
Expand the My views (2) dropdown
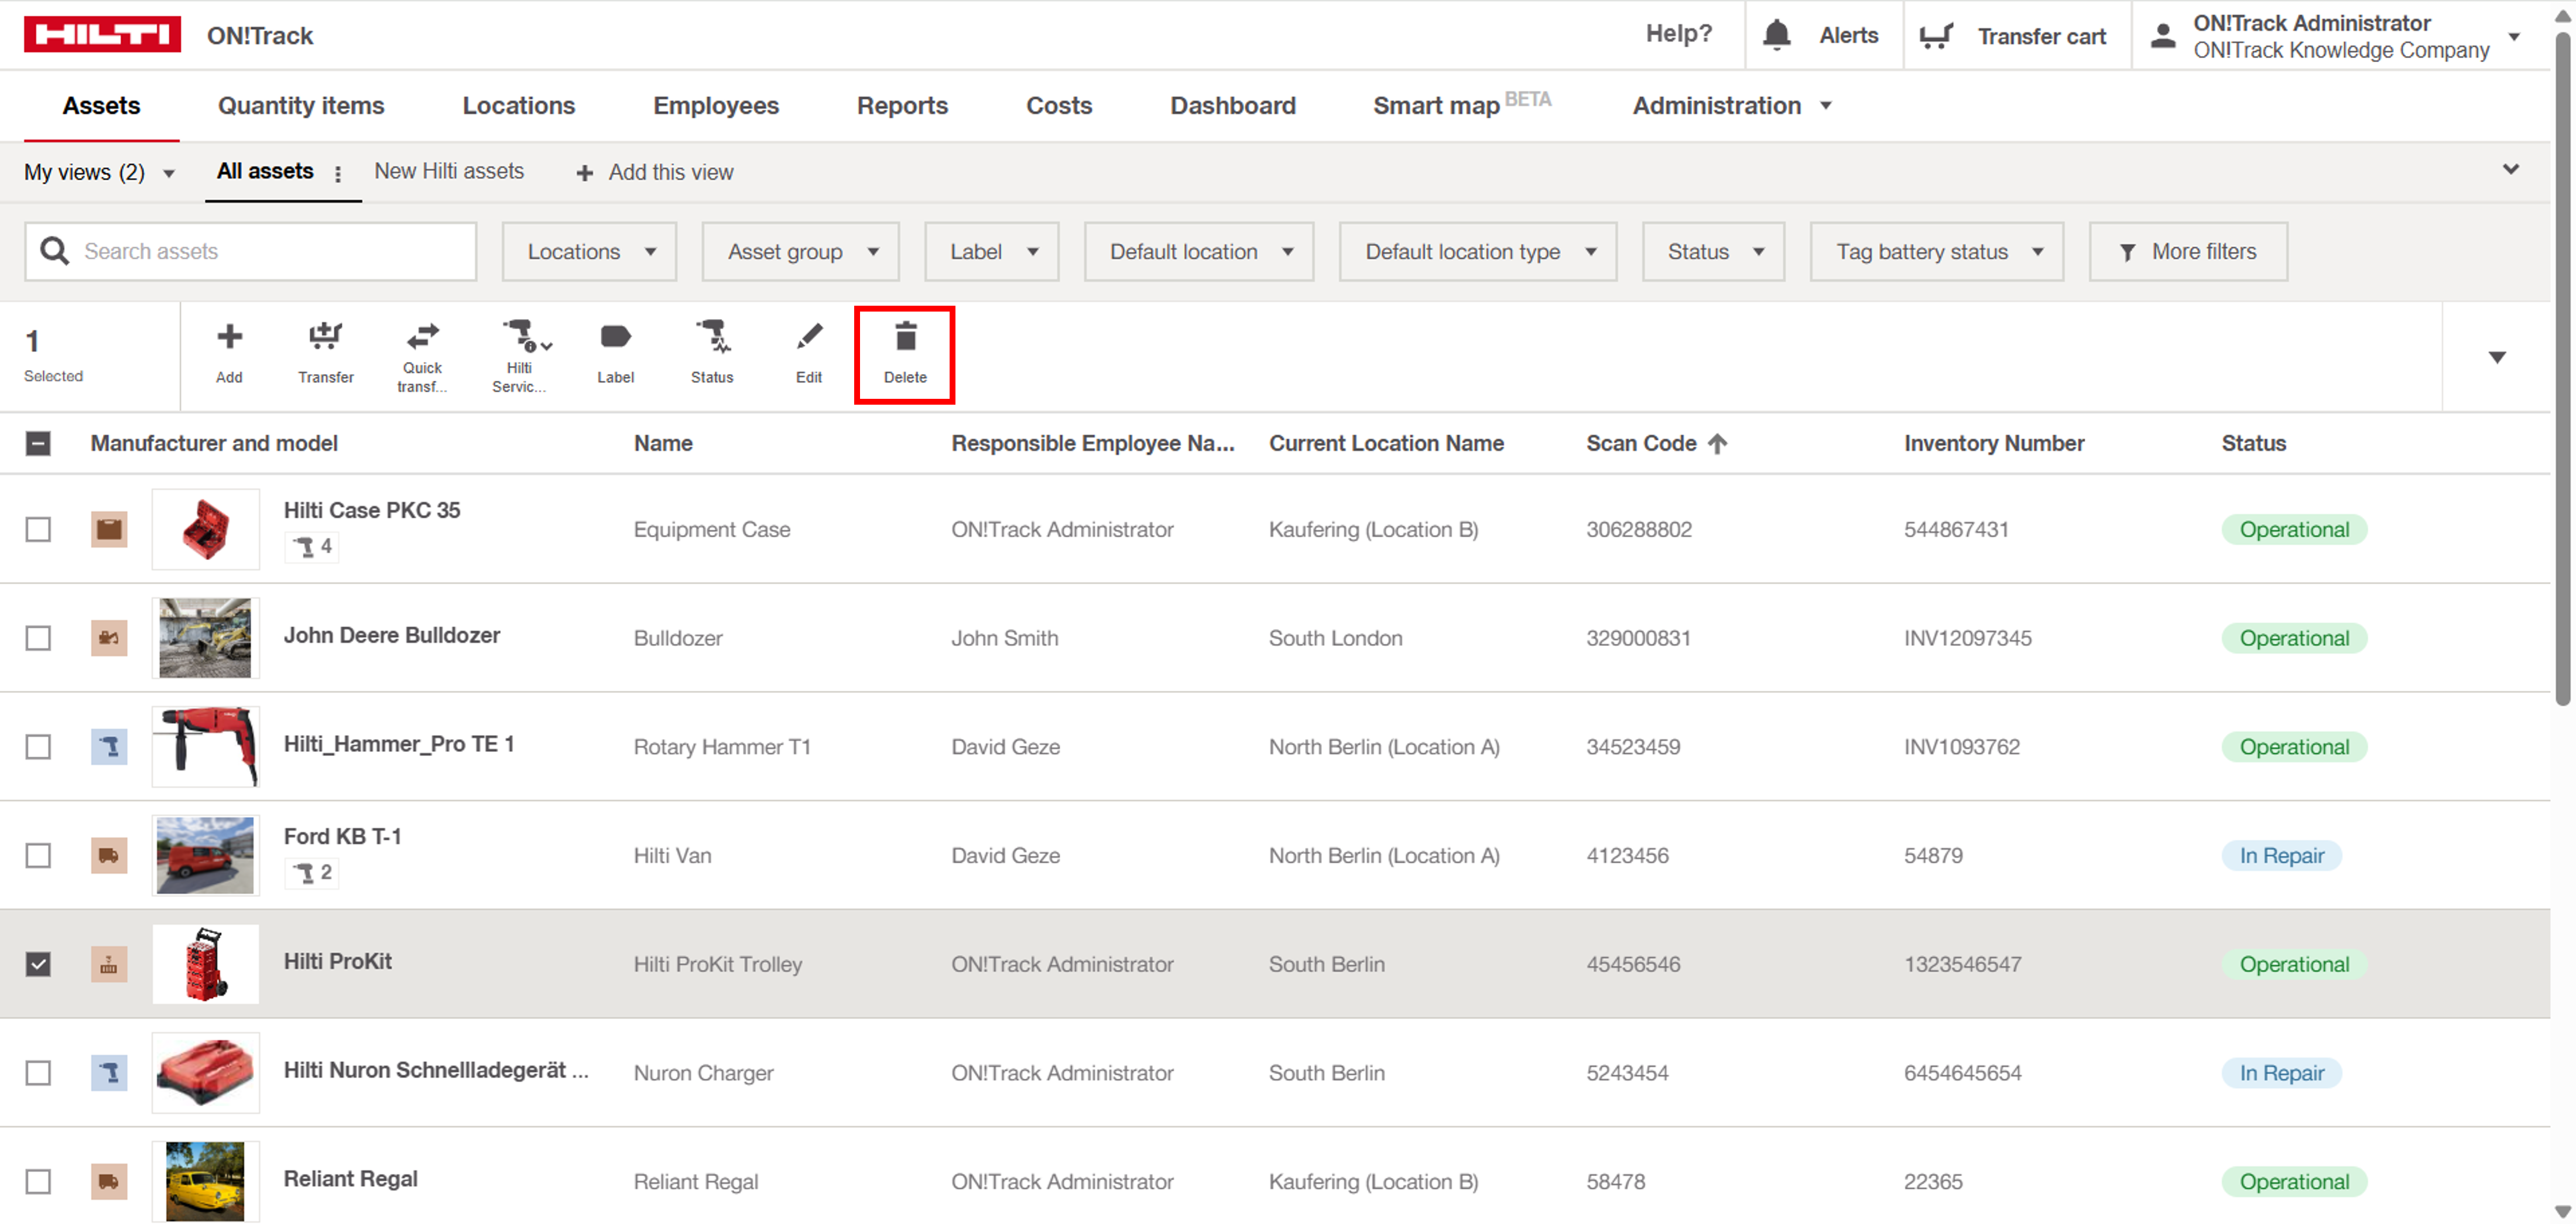click(99, 173)
